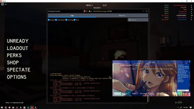Click the '--INSTRUCTIONS' line in the console log
The image size is (194, 109).
[x=55, y=74]
